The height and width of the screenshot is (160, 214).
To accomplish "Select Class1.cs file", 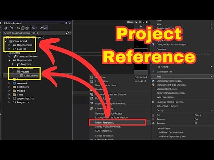I will click(21, 49).
